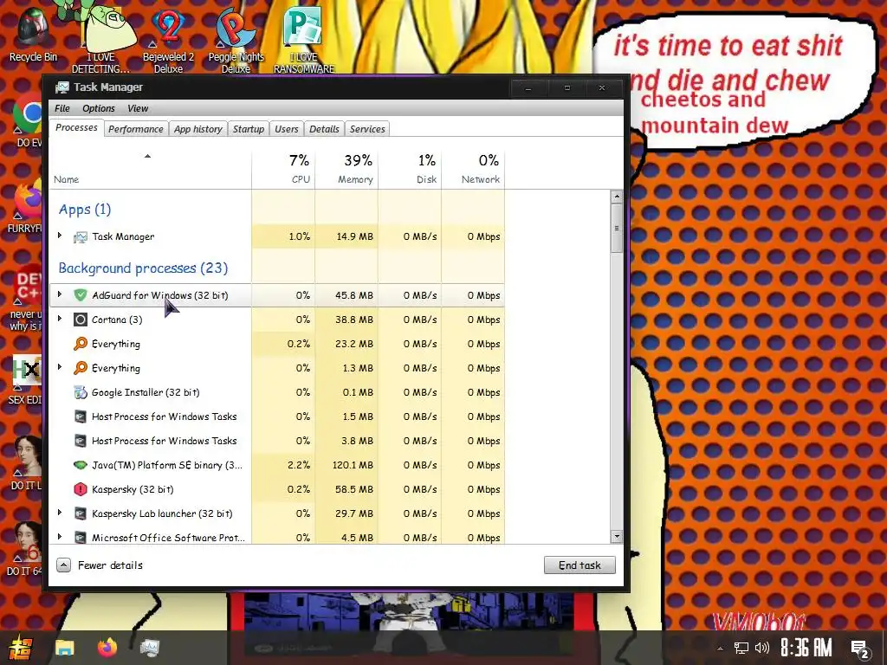Open the DO IT L portrait desktop icon
Screen dimensions: 887x665
[x=26, y=462]
